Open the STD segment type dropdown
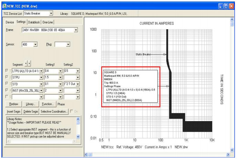This screenshot has height=159, width=237. pos(41,84)
